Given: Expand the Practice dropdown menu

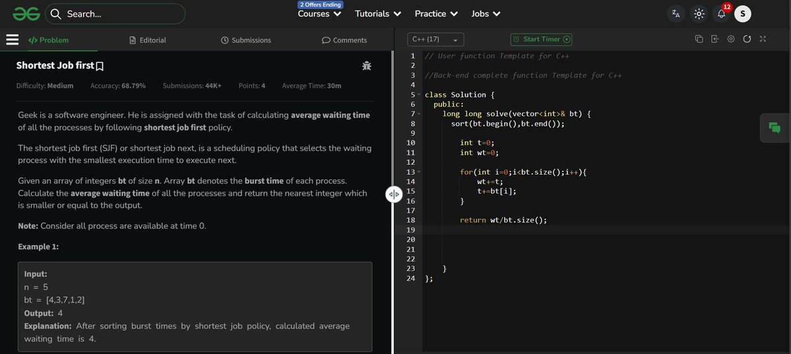Looking at the screenshot, I should [436, 14].
